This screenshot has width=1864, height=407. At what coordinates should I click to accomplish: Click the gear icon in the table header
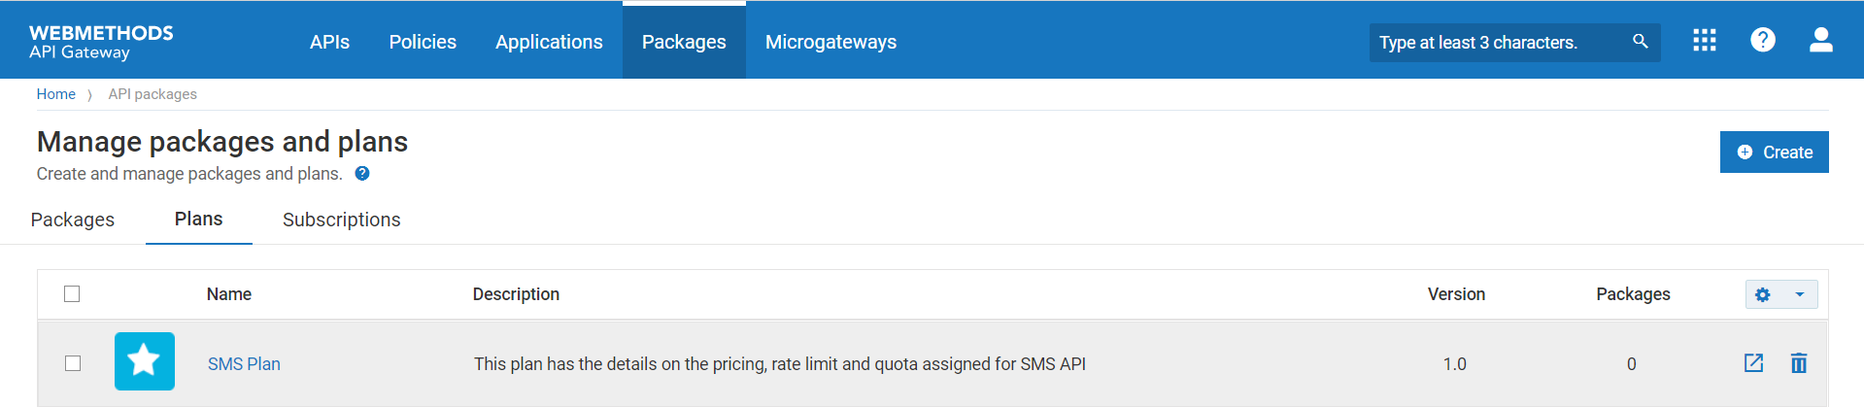(x=1763, y=294)
